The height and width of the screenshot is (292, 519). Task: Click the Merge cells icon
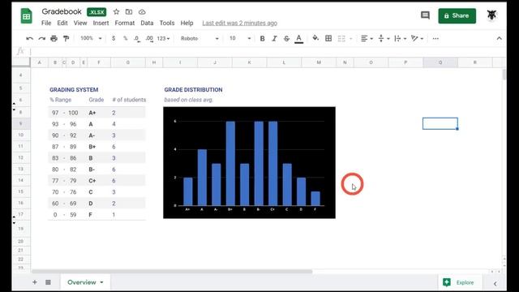click(341, 39)
